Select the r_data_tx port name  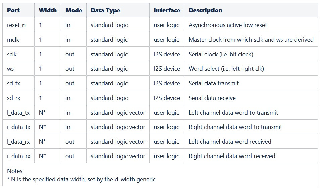point(18,127)
